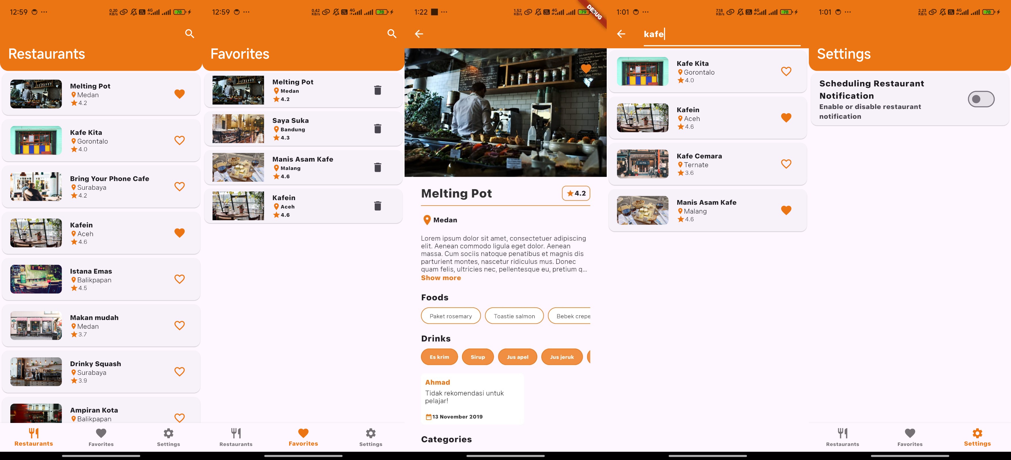The height and width of the screenshot is (460, 1011).
Task: Toggle favorite heart on Kafe Kita listing
Action: click(179, 140)
